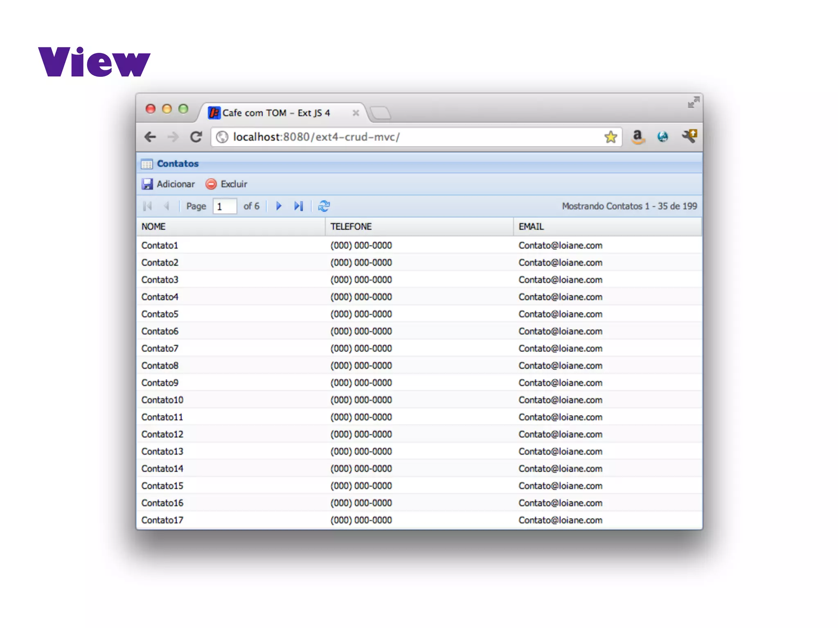The height and width of the screenshot is (628, 838).
Task: Click the Adicionar save icon button
Action: (x=147, y=184)
